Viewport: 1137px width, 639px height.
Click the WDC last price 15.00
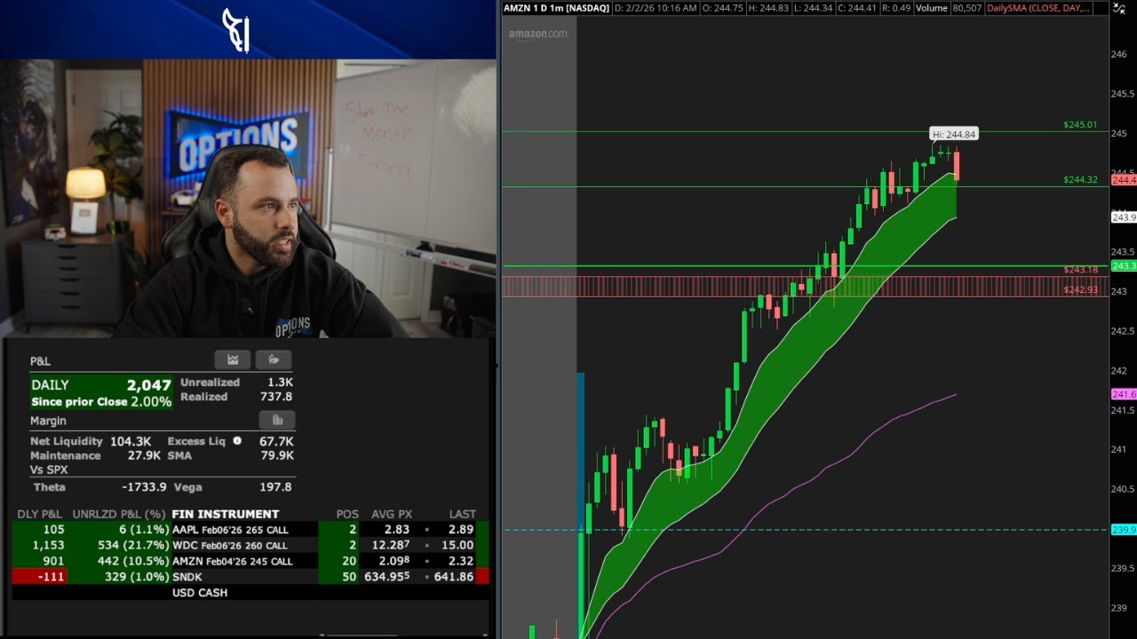click(x=457, y=545)
